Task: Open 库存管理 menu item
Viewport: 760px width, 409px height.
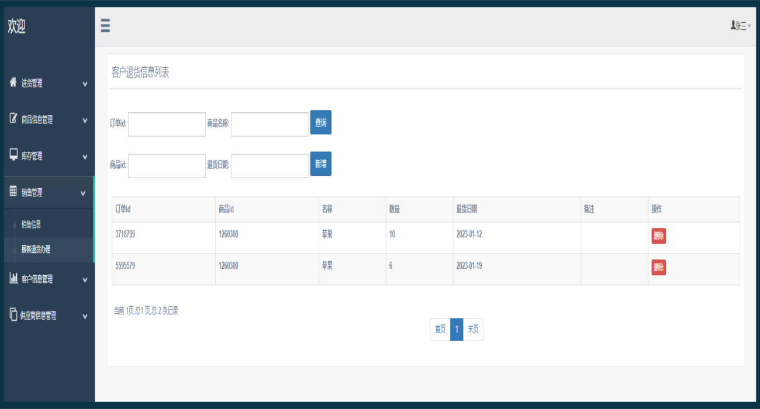Action: tap(49, 156)
